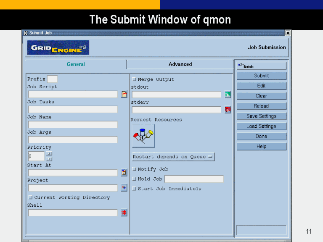Enable the Current Working Directory checkbox
The width and height of the screenshot is (323, 242).
pyautogui.click(x=30, y=197)
